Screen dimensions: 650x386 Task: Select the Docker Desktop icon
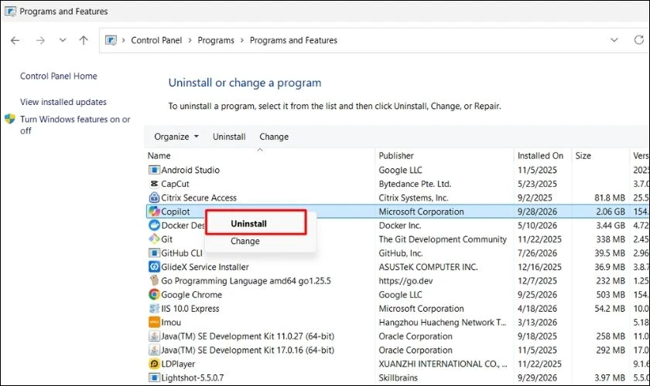tap(154, 225)
